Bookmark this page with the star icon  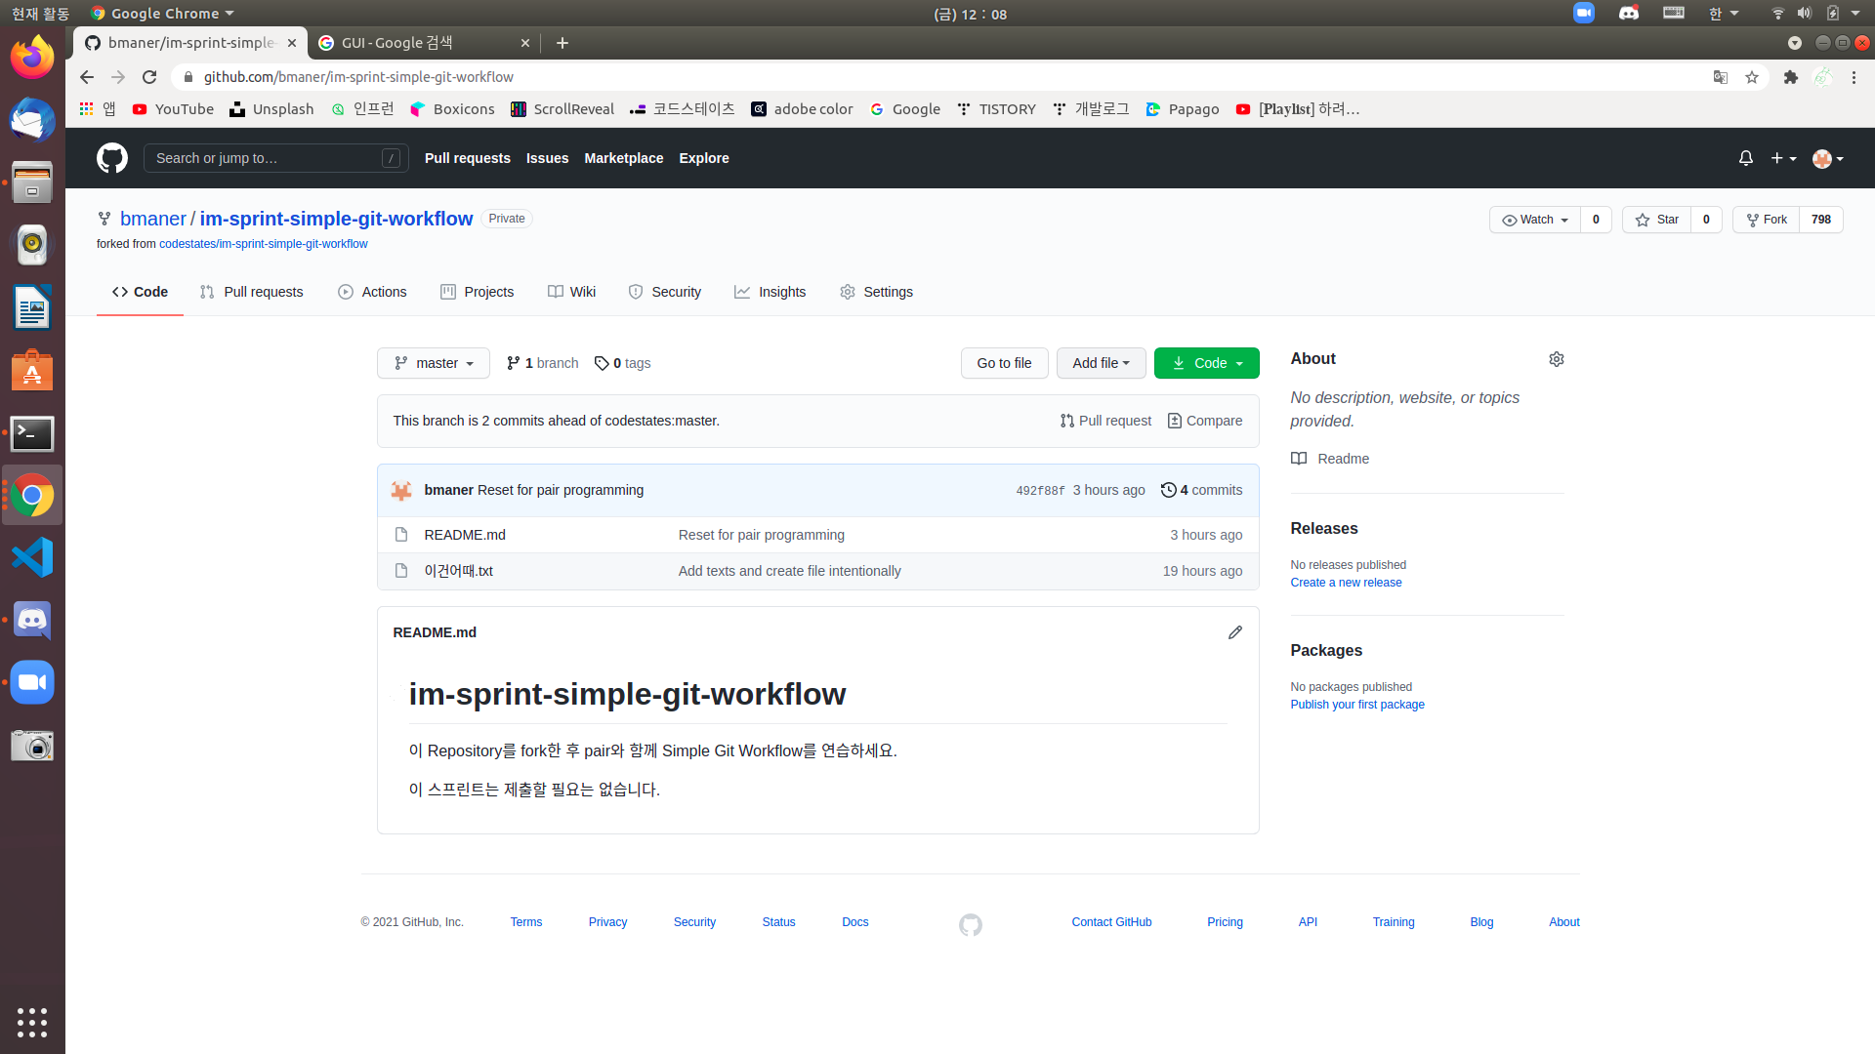[1752, 77]
